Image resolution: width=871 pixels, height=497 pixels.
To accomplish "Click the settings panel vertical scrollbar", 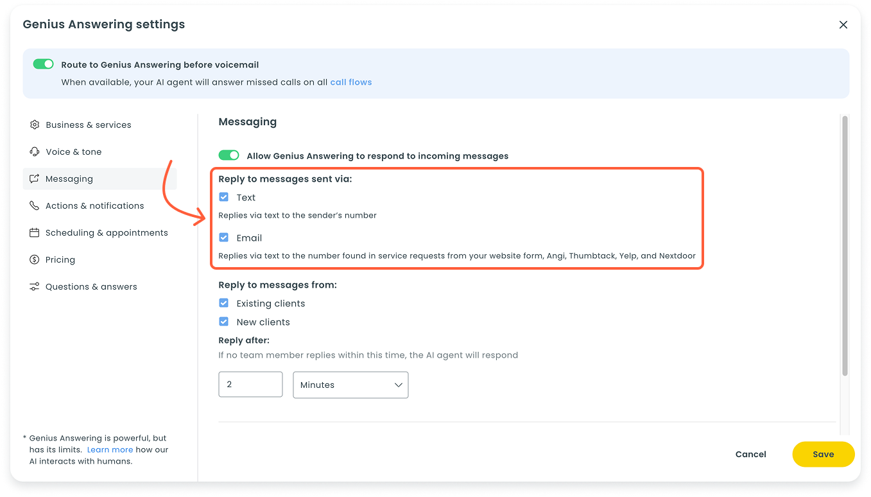I will click(x=845, y=245).
